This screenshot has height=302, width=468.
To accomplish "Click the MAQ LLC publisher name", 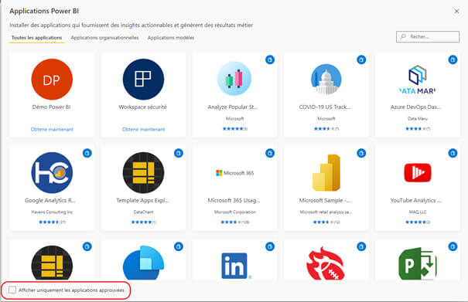I will click(418, 212).
